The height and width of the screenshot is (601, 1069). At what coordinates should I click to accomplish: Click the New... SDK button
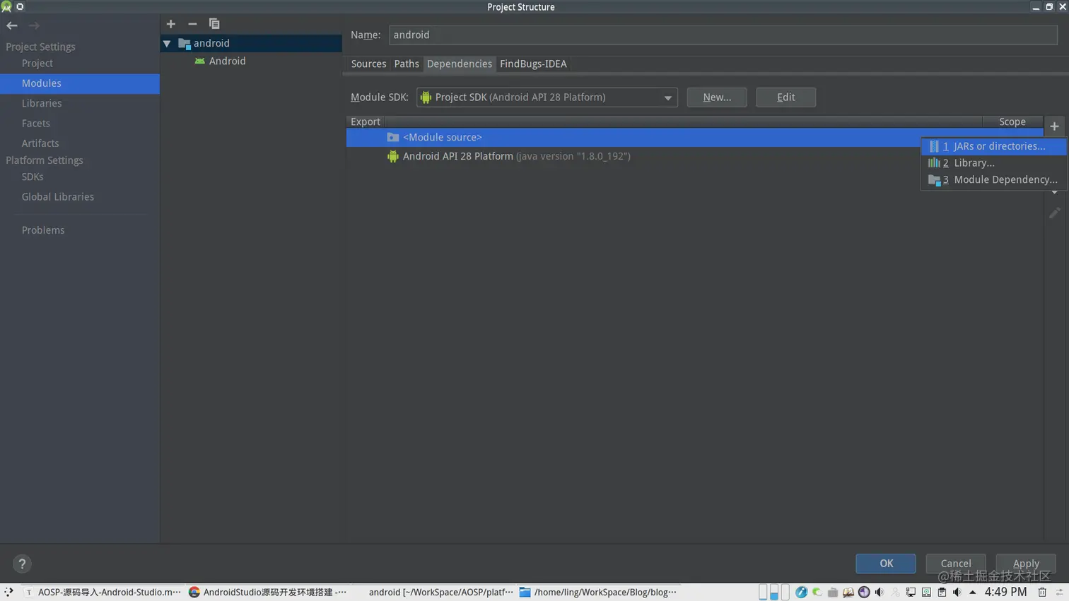click(x=717, y=97)
